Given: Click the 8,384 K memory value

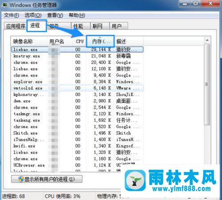Looking at the screenshot, I should pyautogui.click(x=102, y=82).
